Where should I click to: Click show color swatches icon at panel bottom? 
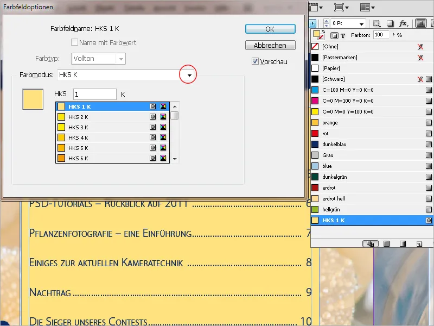tap(387, 243)
